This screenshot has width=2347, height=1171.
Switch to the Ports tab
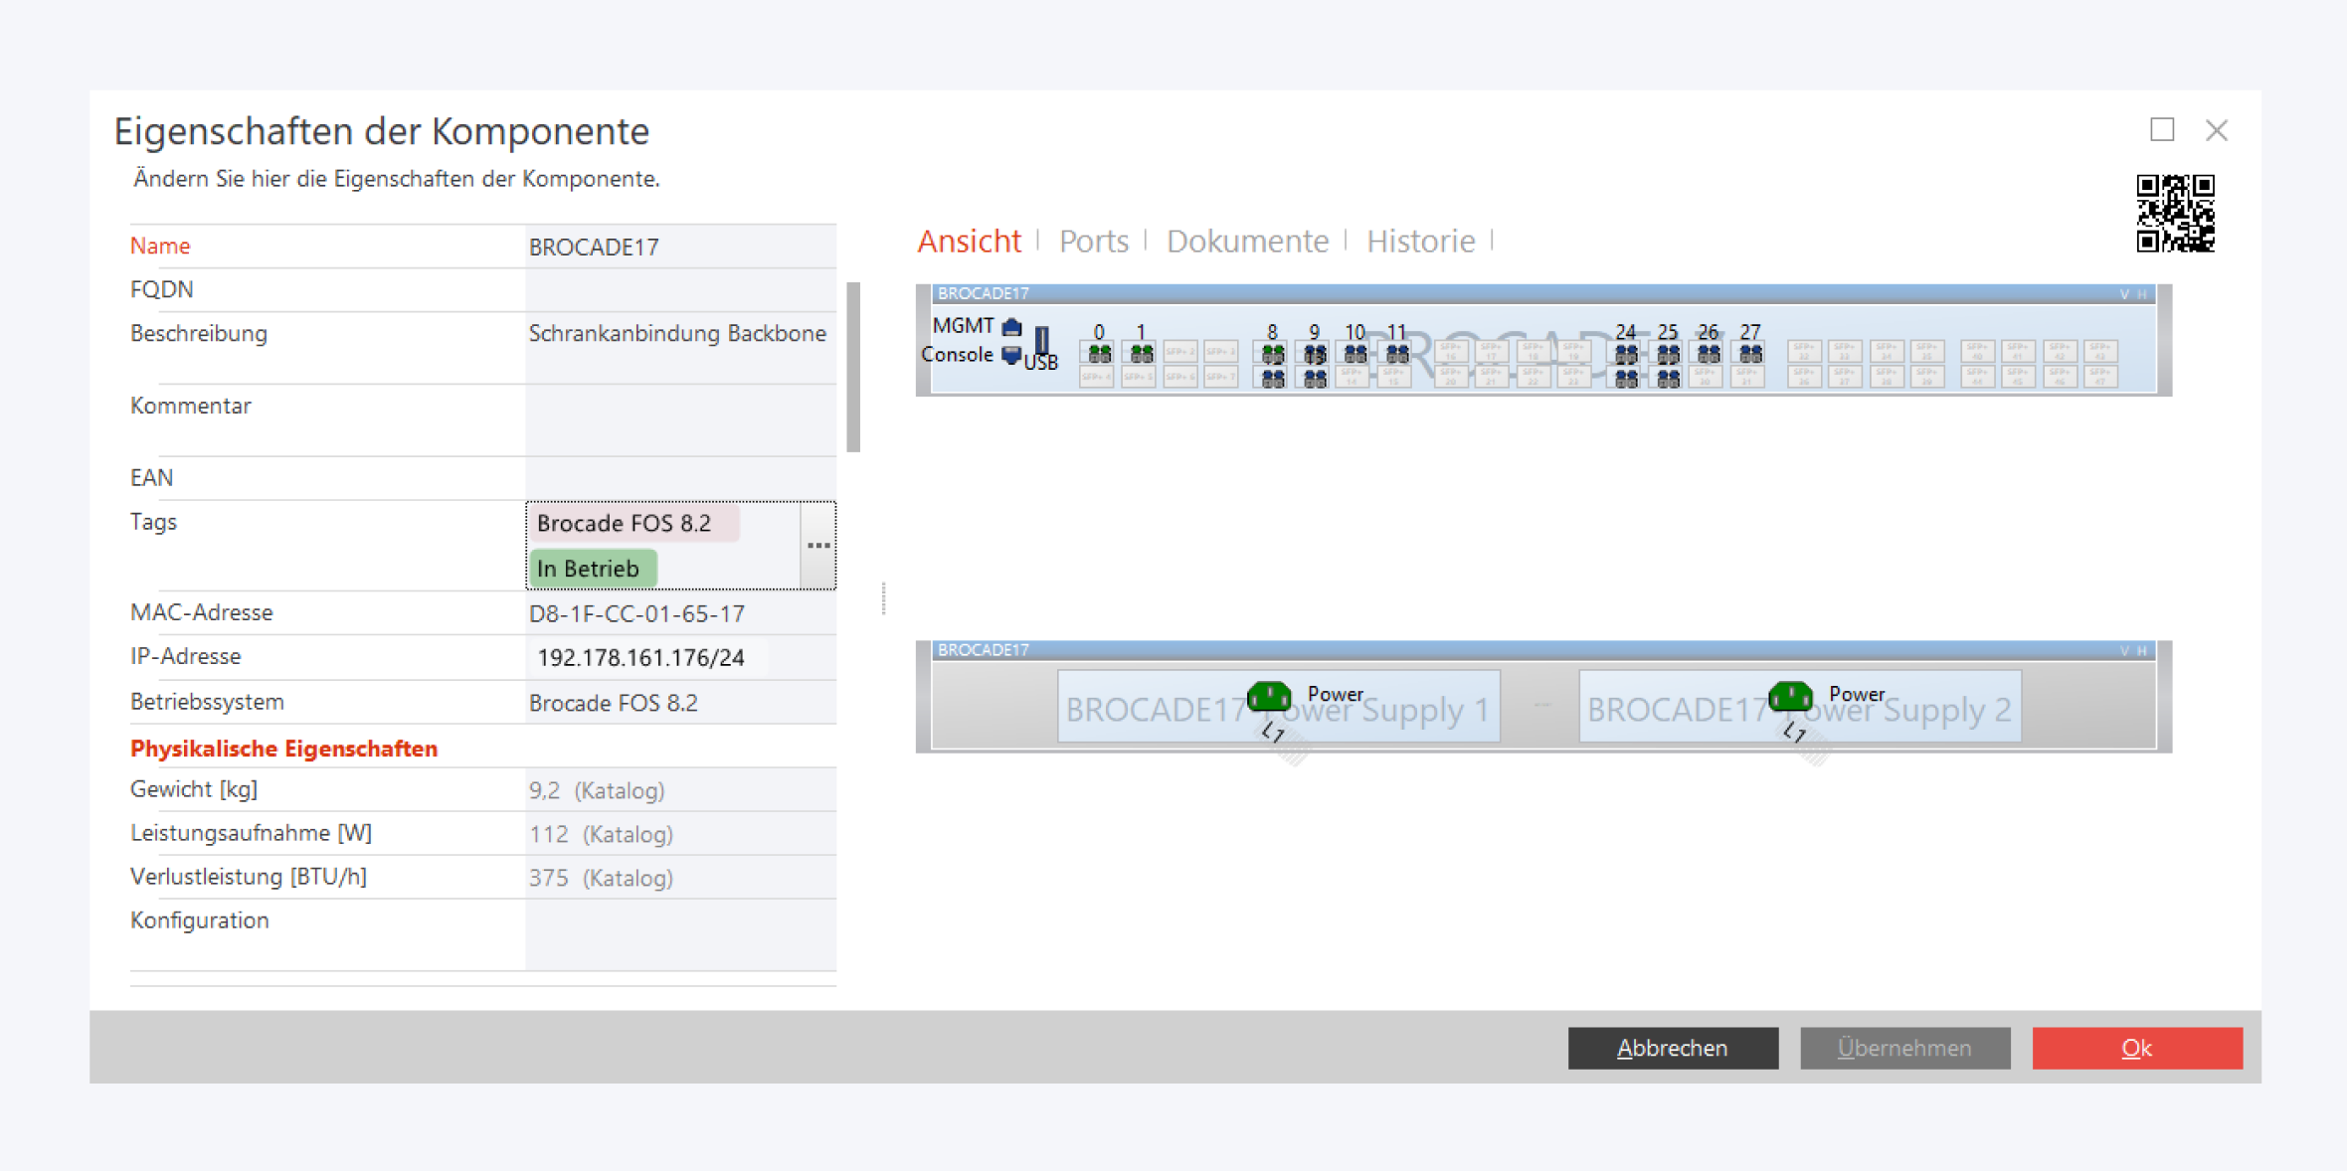pos(1093,242)
